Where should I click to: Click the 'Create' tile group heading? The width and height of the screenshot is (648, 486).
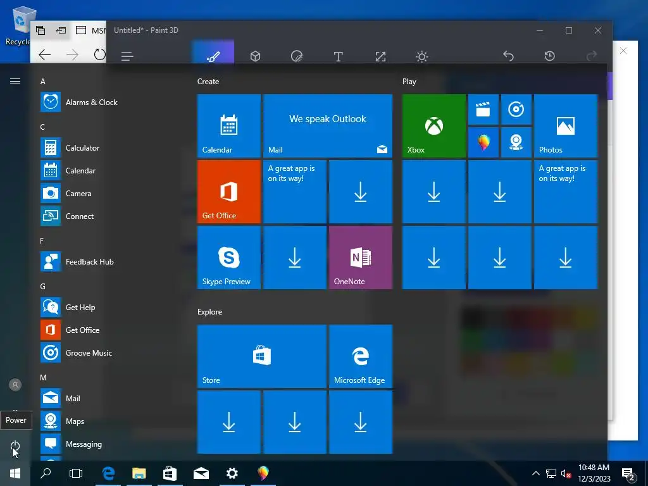[x=208, y=82]
